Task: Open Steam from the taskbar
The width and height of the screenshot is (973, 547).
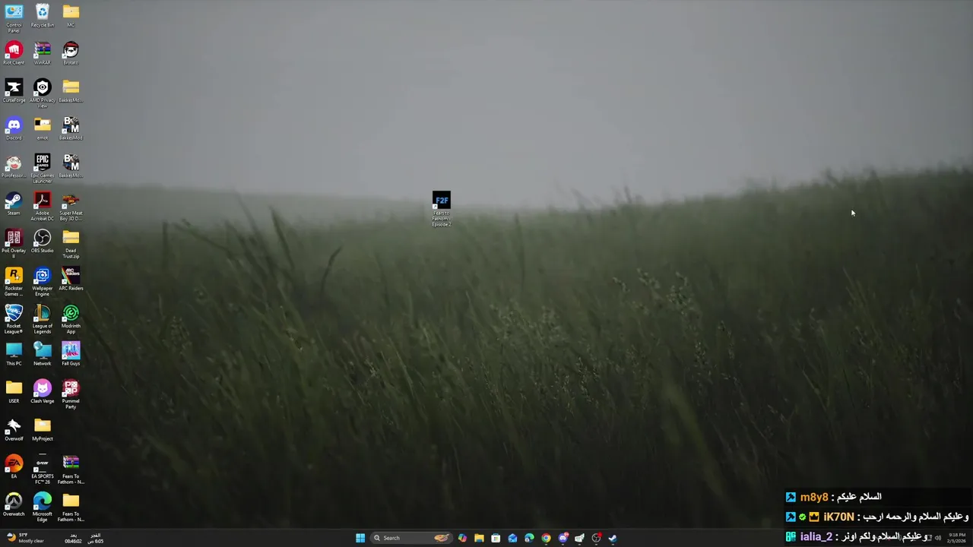Action: pos(613,538)
